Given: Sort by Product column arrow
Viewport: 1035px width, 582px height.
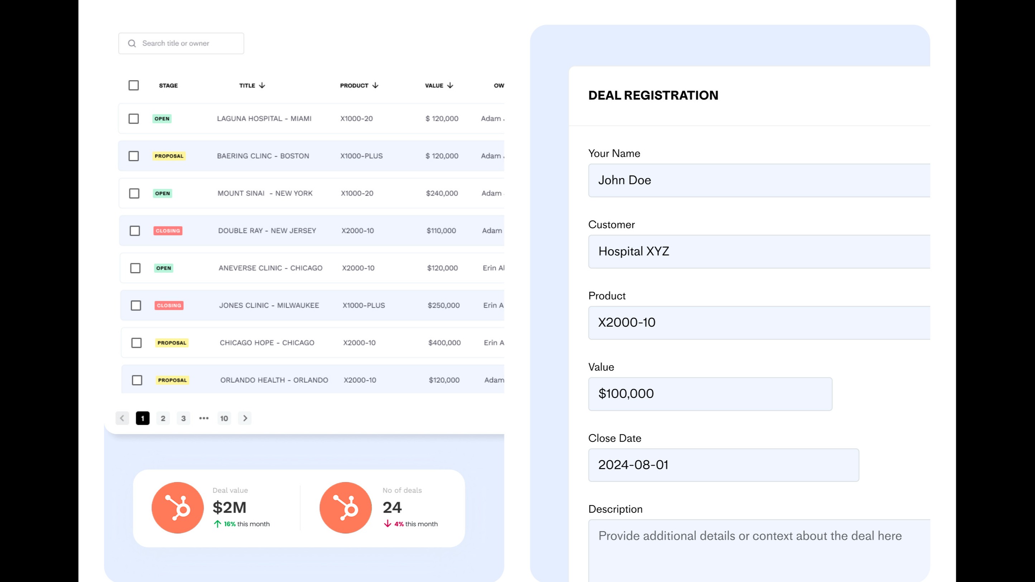Looking at the screenshot, I should coord(375,85).
